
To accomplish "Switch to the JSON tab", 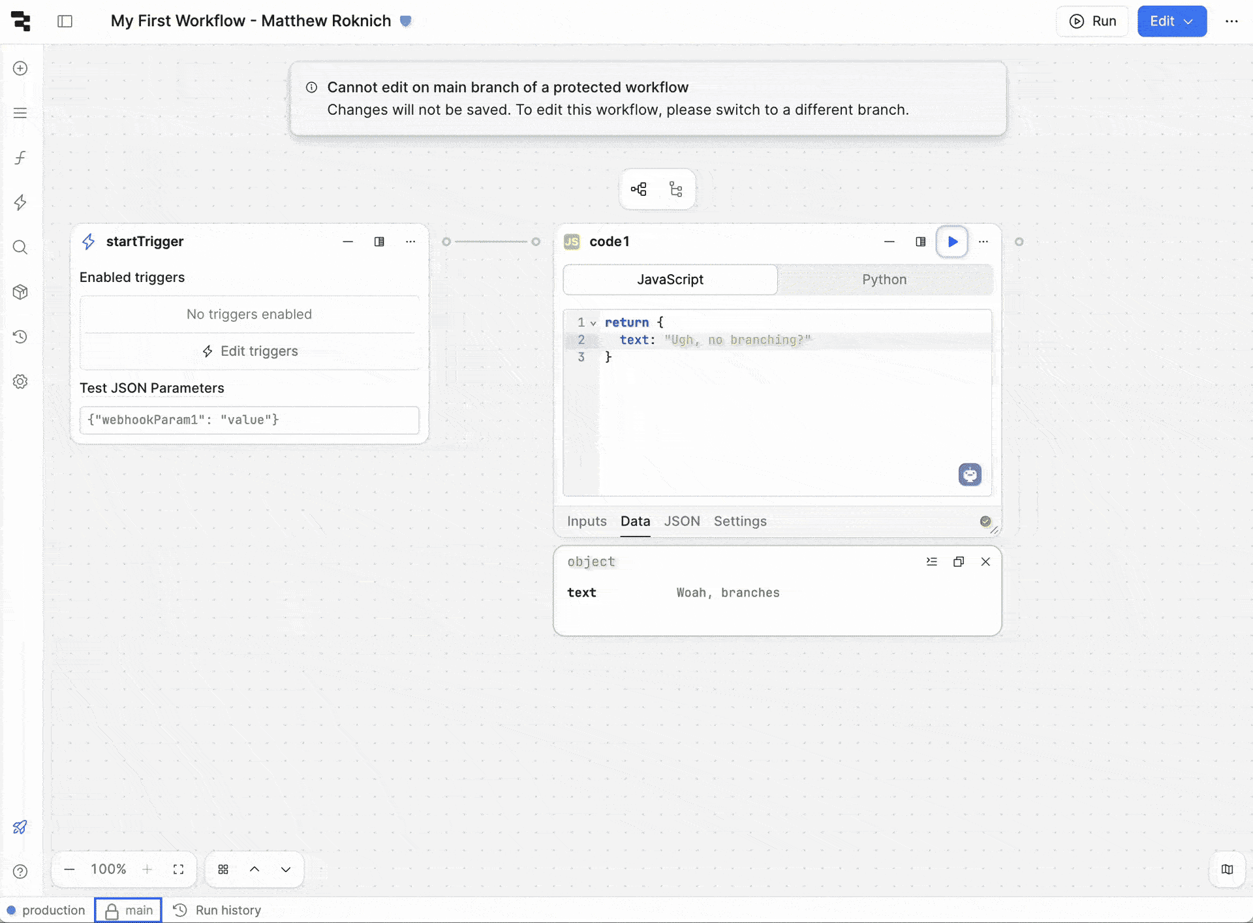I will click(682, 521).
